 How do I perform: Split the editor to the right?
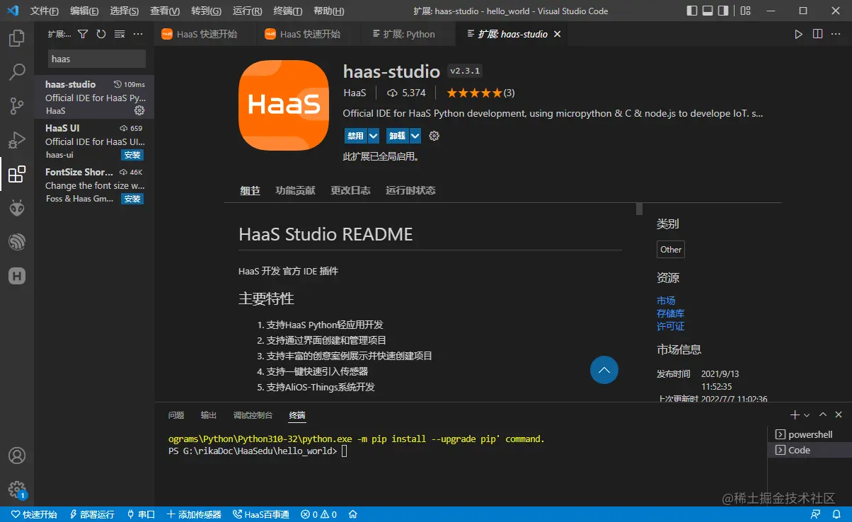[x=817, y=34]
